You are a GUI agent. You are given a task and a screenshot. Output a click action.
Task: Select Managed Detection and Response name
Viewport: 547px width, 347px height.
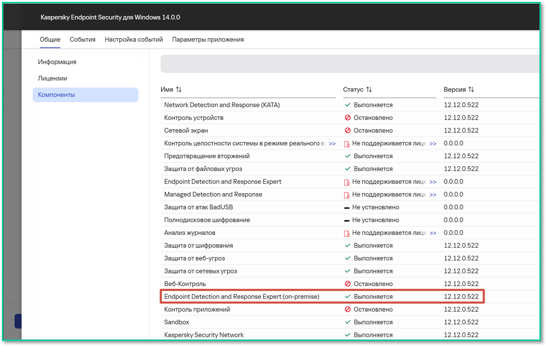coord(213,194)
